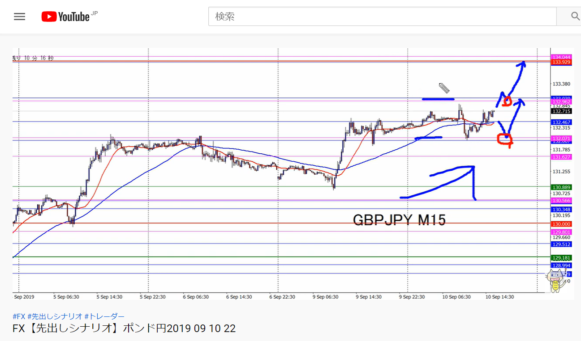The width and height of the screenshot is (581, 341).
Task: Click the upper red circle annotation
Action: point(507,101)
